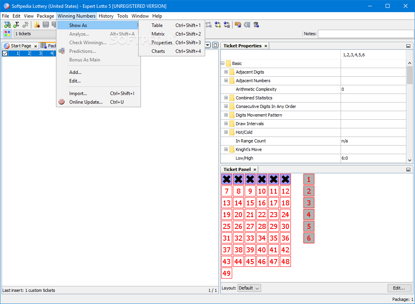This screenshot has height=304, width=415.
Task: Click the properties scrollbar down arrow
Action: (410, 160)
